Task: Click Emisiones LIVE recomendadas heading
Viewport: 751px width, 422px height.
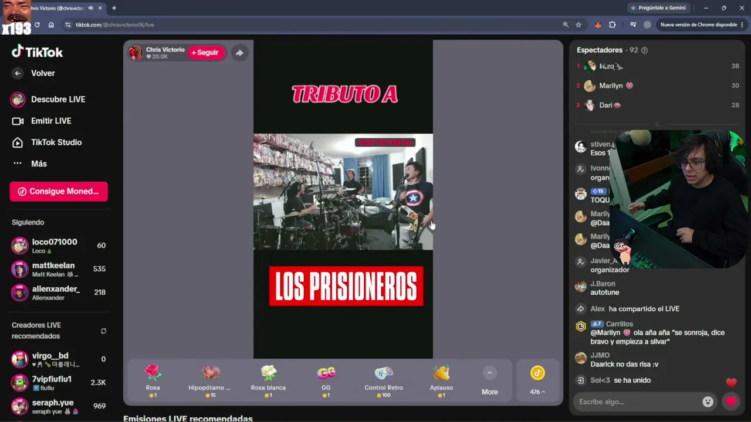Action: click(188, 418)
